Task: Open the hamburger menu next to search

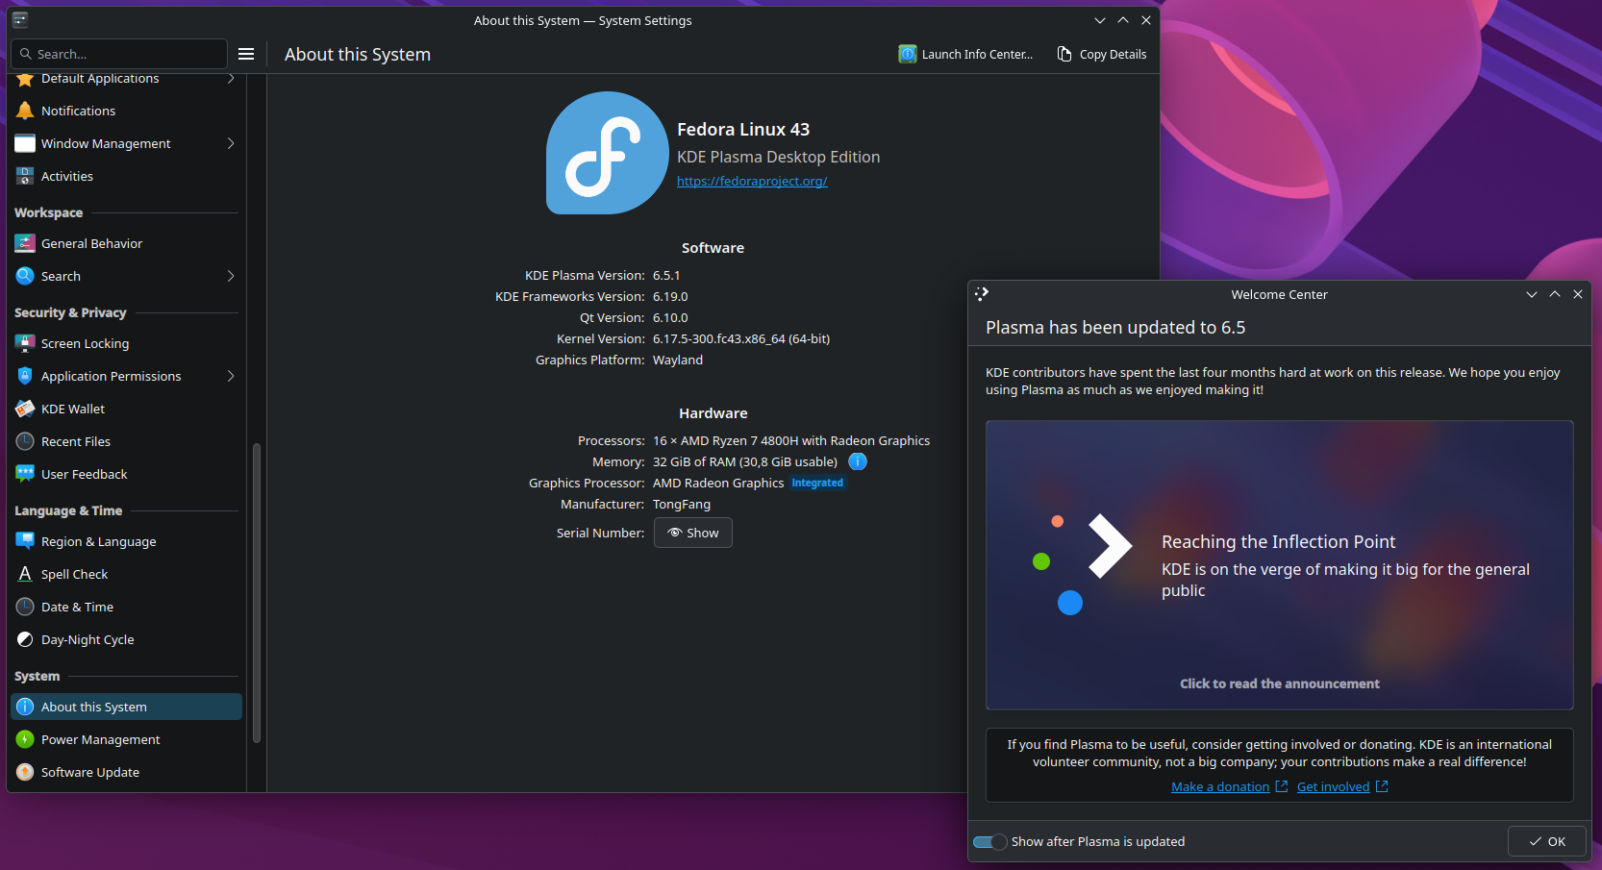Action: tap(246, 54)
